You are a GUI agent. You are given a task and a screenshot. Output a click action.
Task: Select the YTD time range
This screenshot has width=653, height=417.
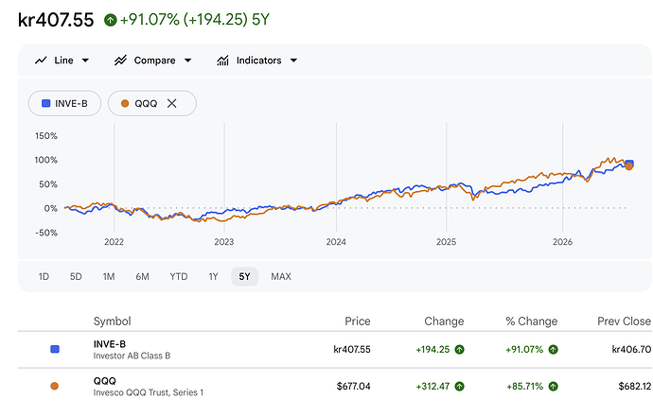click(179, 277)
